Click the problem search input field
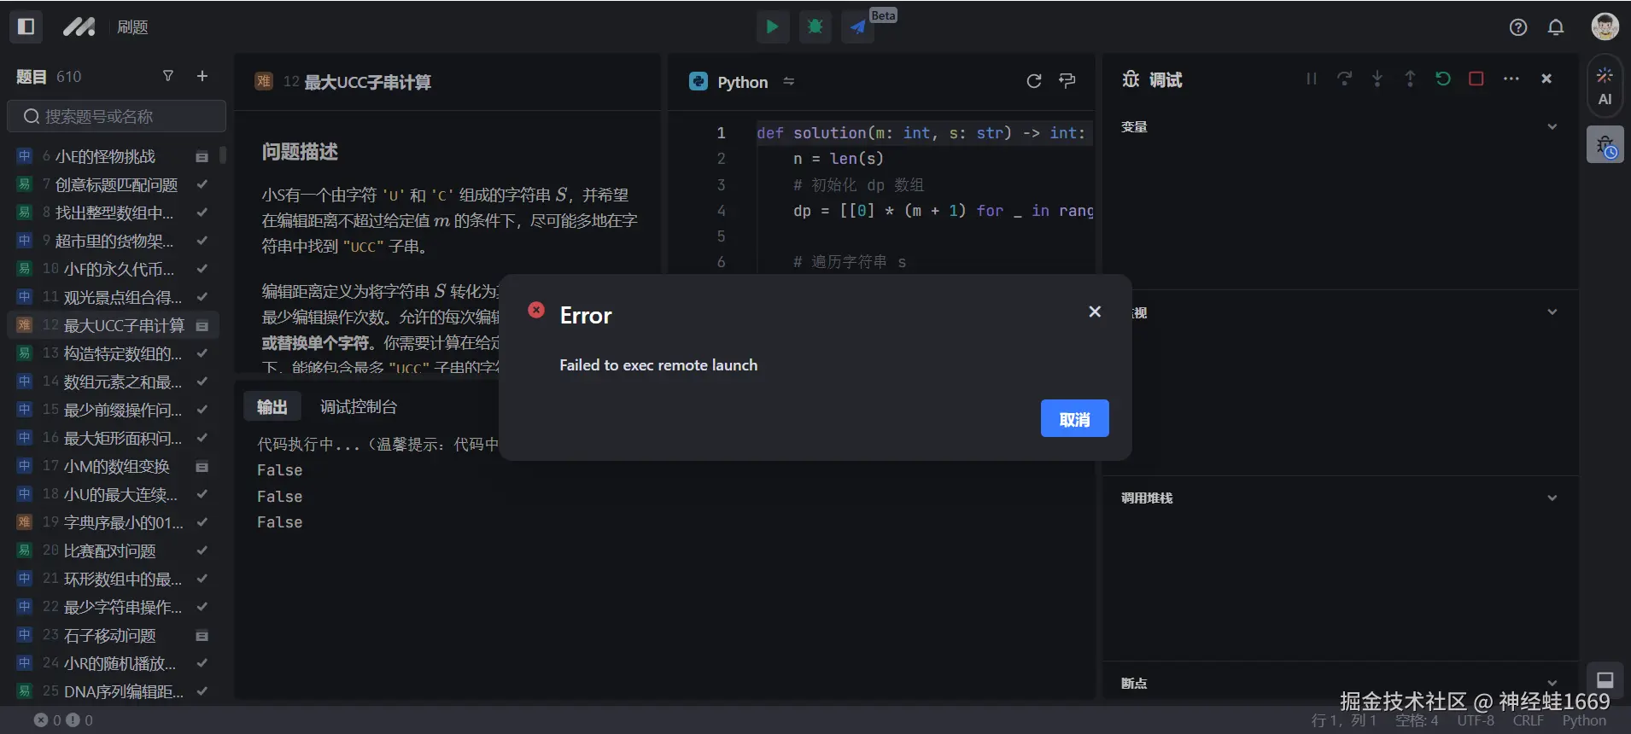The image size is (1631, 734). coord(117,116)
